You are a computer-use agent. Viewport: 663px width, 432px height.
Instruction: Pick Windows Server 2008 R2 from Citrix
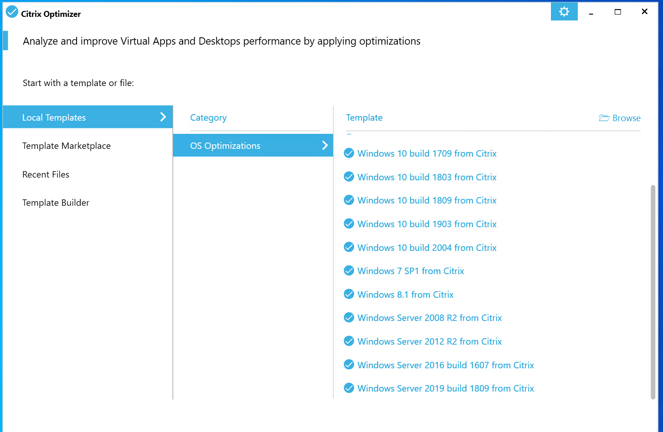(430, 318)
